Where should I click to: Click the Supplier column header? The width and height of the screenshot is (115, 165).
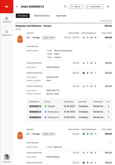click(82, 102)
